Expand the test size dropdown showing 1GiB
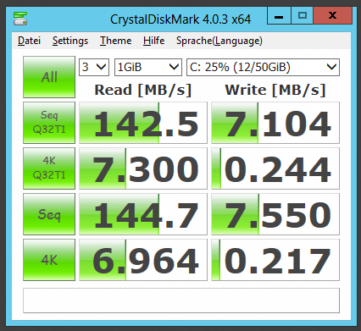 click(148, 67)
